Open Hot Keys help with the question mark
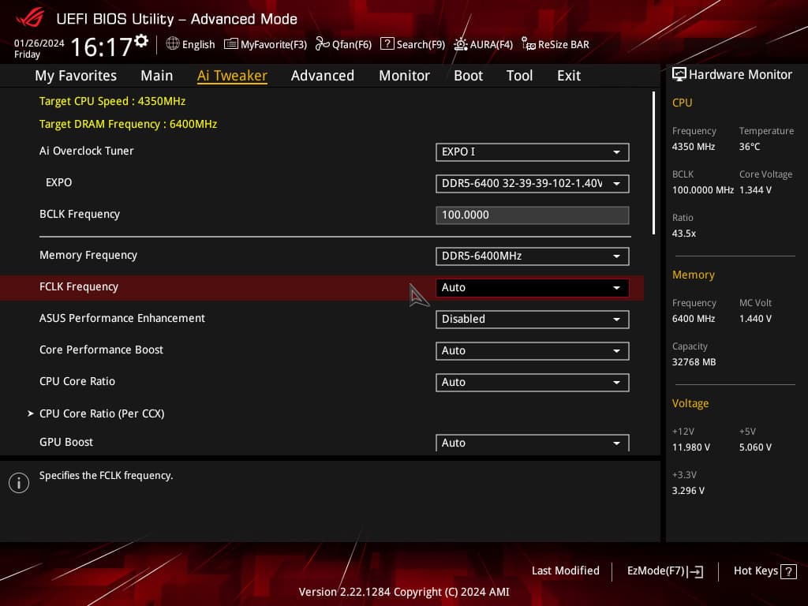The width and height of the screenshot is (808, 606). [x=787, y=570]
